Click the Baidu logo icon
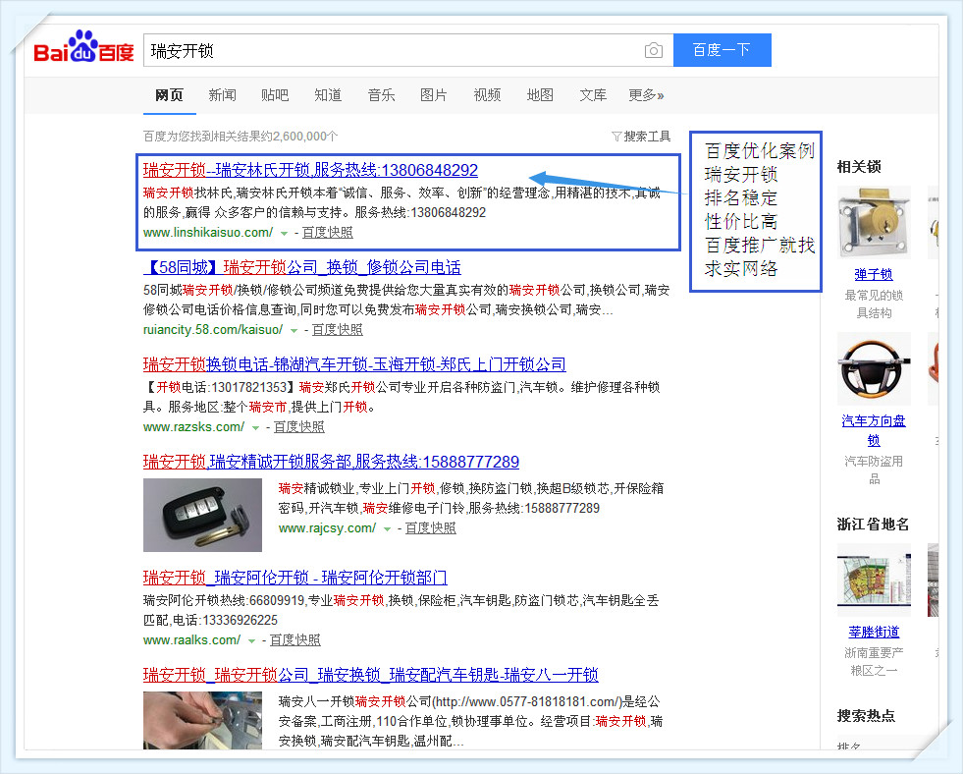 pos(83,50)
